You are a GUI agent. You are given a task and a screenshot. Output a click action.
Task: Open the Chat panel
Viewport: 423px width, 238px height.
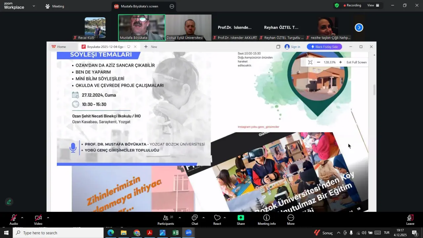pos(195,219)
